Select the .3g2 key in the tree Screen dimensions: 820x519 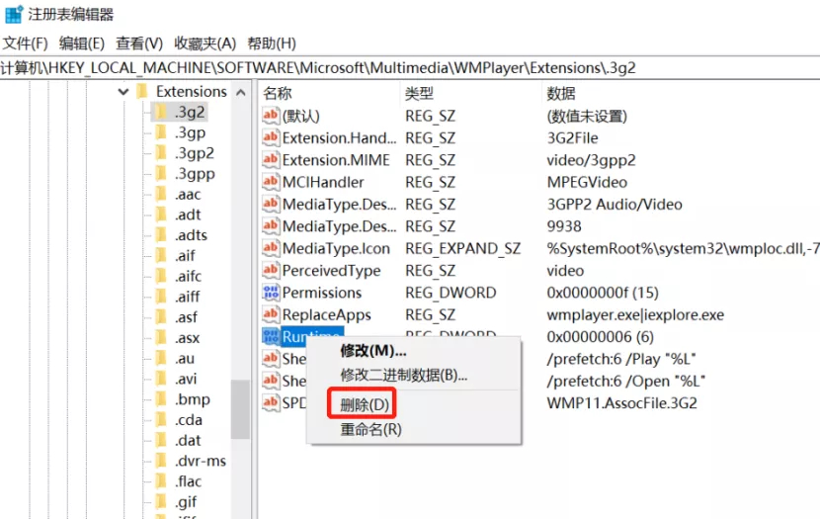tap(190, 112)
